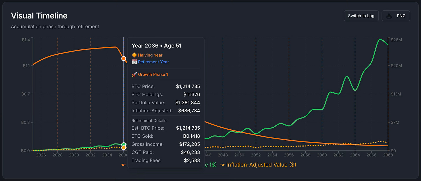Select the Visual Timeline heading
The image size is (421, 181).
point(39,16)
